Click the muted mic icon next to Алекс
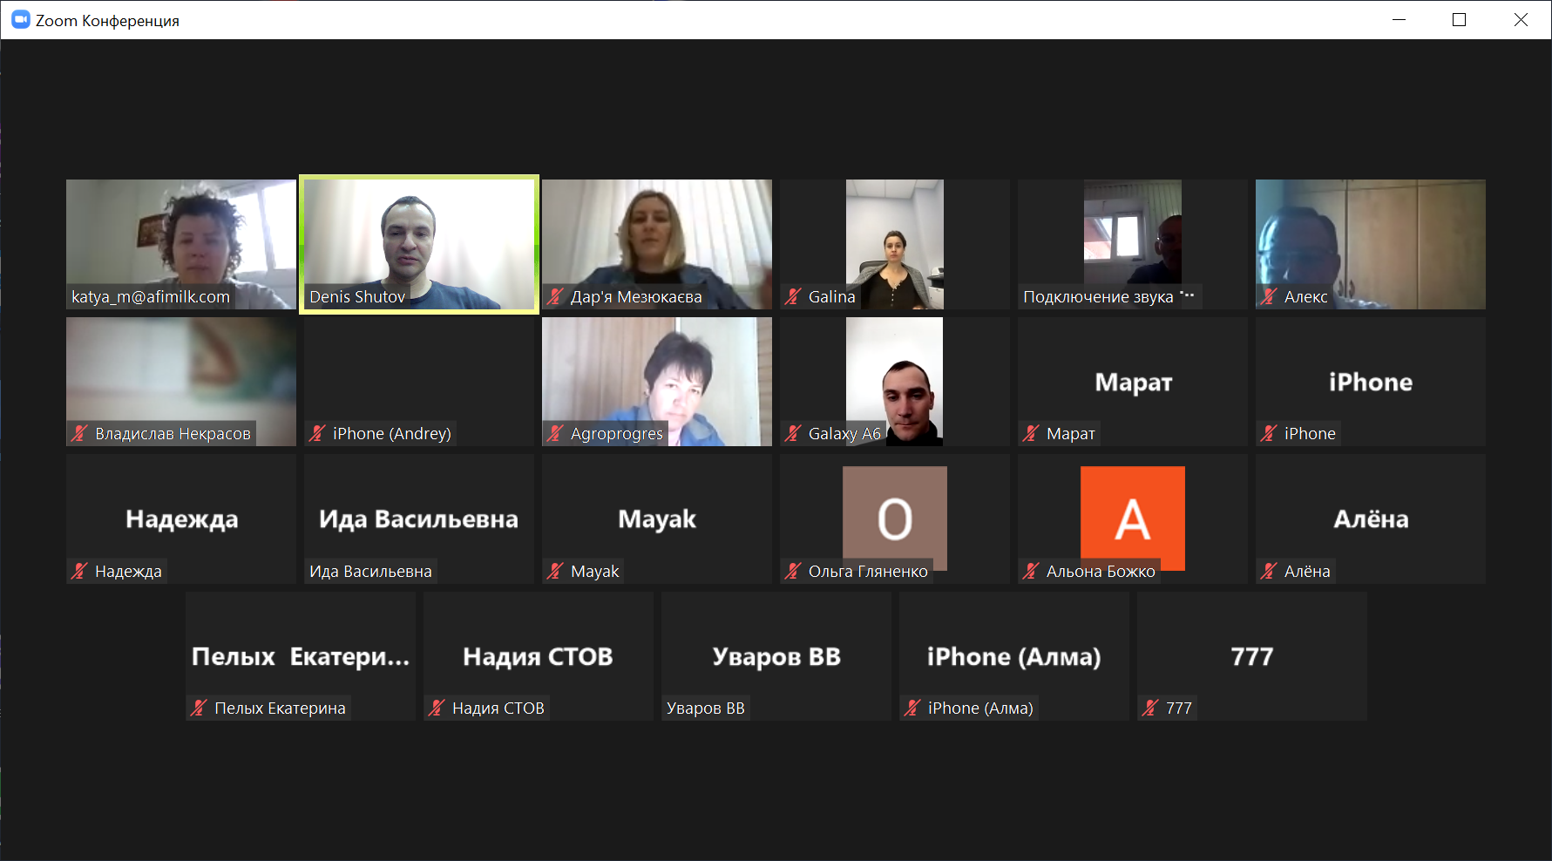Viewport: 1552px width, 861px height. [x=1268, y=297]
